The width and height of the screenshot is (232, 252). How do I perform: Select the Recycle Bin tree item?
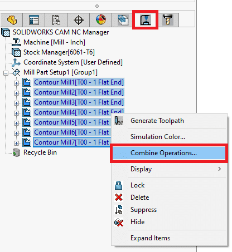tap(40, 152)
